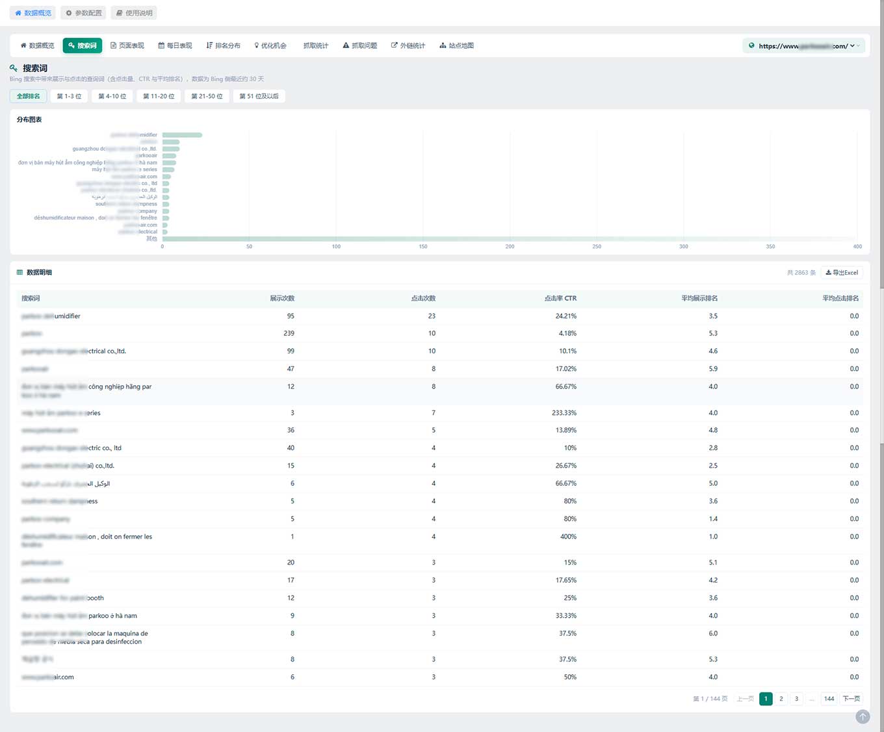Filter by 第 1-3 位 ranking
Viewport: 884px width, 732px height.
(69, 96)
